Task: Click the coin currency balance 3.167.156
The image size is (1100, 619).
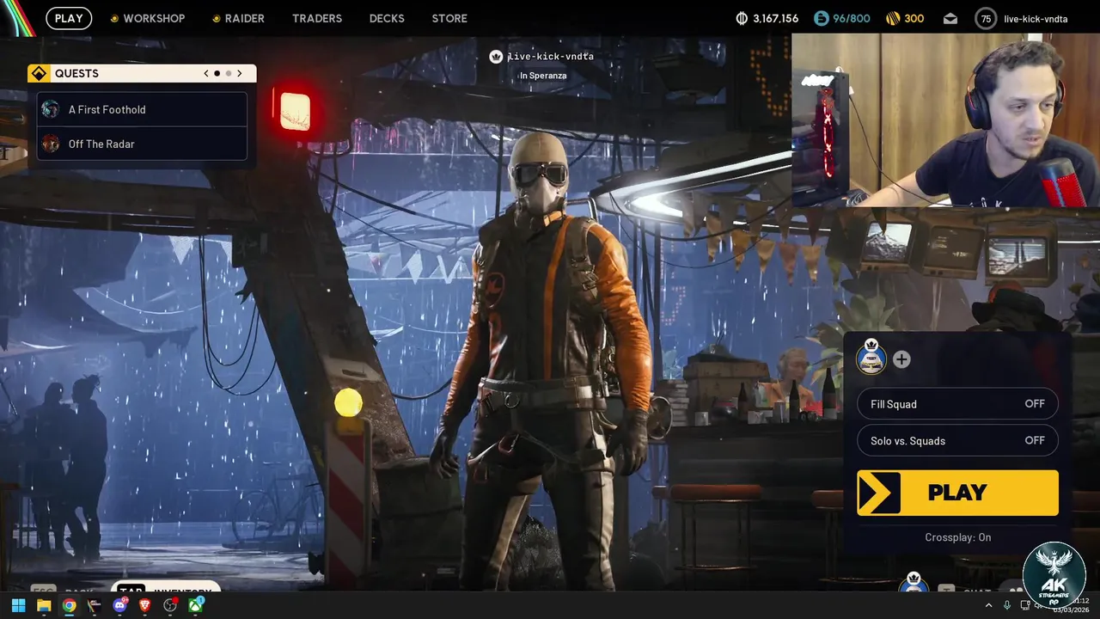Action: pyautogui.click(x=767, y=18)
